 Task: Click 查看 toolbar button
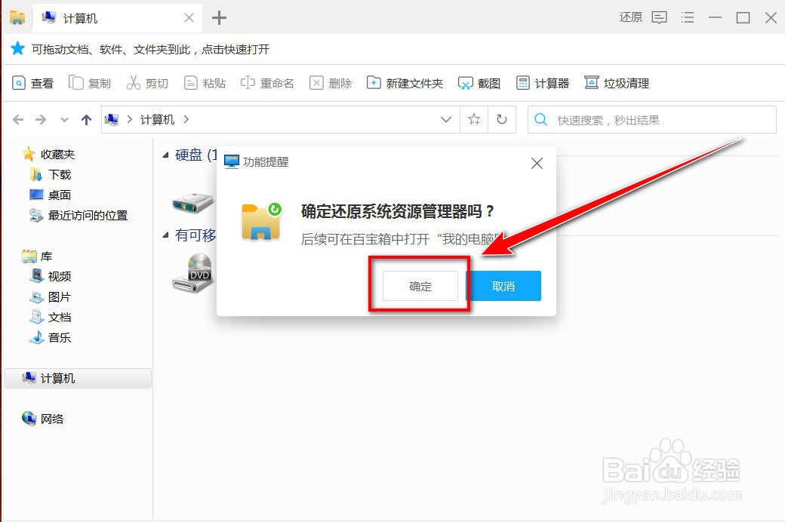pyautogui.click(x=32, y=83)
